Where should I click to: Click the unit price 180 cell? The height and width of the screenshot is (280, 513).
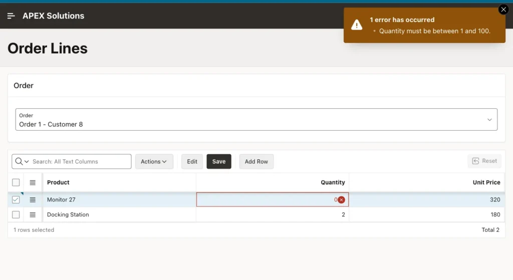point(427,214)
